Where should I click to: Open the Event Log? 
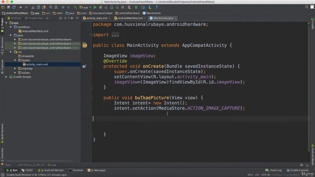tap(274, 171)
